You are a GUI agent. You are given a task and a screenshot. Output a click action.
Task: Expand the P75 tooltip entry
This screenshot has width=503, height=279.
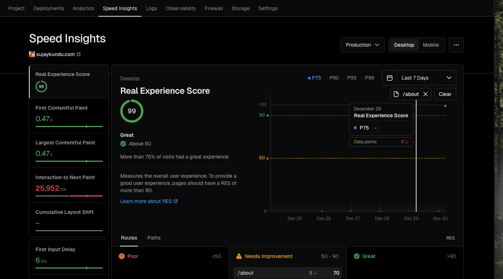click(375, 128)
